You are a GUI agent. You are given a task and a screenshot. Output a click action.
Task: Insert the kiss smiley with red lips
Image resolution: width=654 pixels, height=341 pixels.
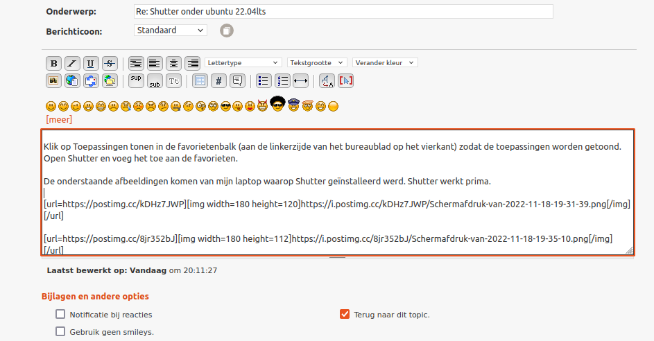tap(250, 106)
